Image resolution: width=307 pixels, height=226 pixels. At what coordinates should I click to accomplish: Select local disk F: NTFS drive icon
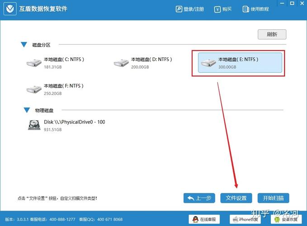tap(34, 89)
